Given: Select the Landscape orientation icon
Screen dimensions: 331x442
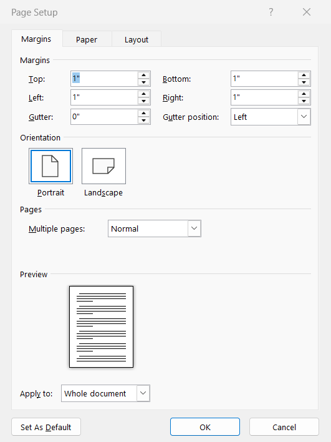Looking at the screenshot, I should pos(103,166).
